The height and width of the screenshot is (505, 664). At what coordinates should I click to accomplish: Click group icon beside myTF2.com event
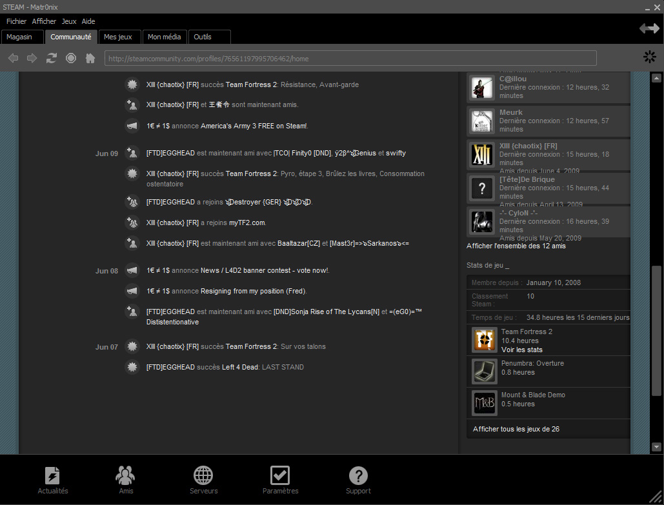click(132, 223)
